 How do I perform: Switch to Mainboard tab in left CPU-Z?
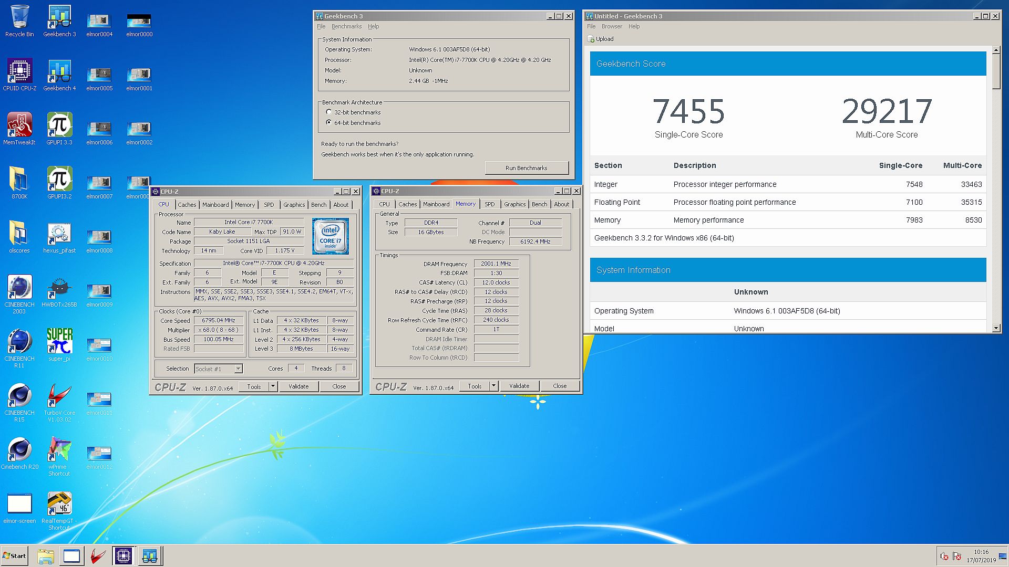pyautogui.click(x=215, y=205)
